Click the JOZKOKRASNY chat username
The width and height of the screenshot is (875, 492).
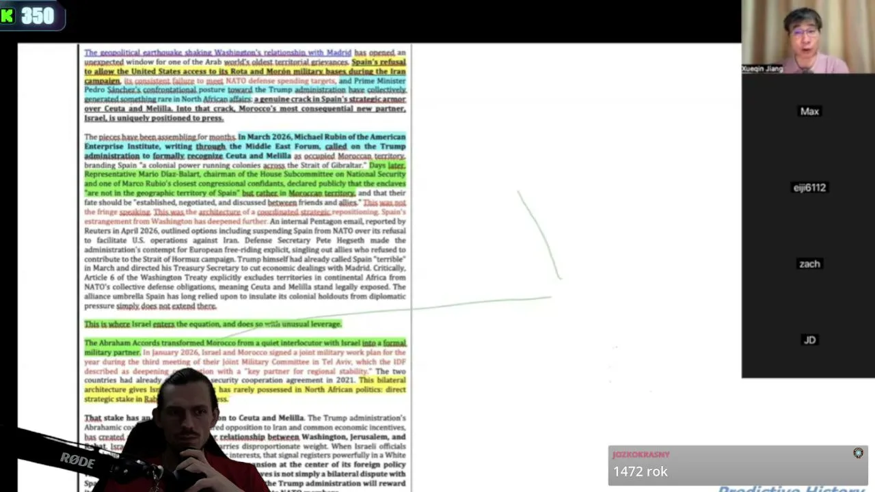[641, 454]
